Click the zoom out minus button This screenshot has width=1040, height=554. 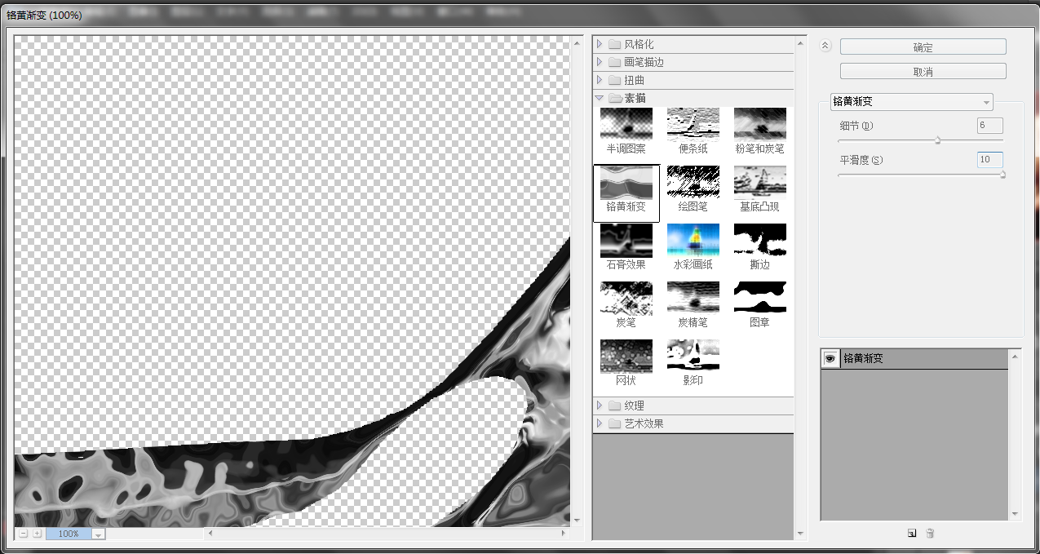(24, 533)
